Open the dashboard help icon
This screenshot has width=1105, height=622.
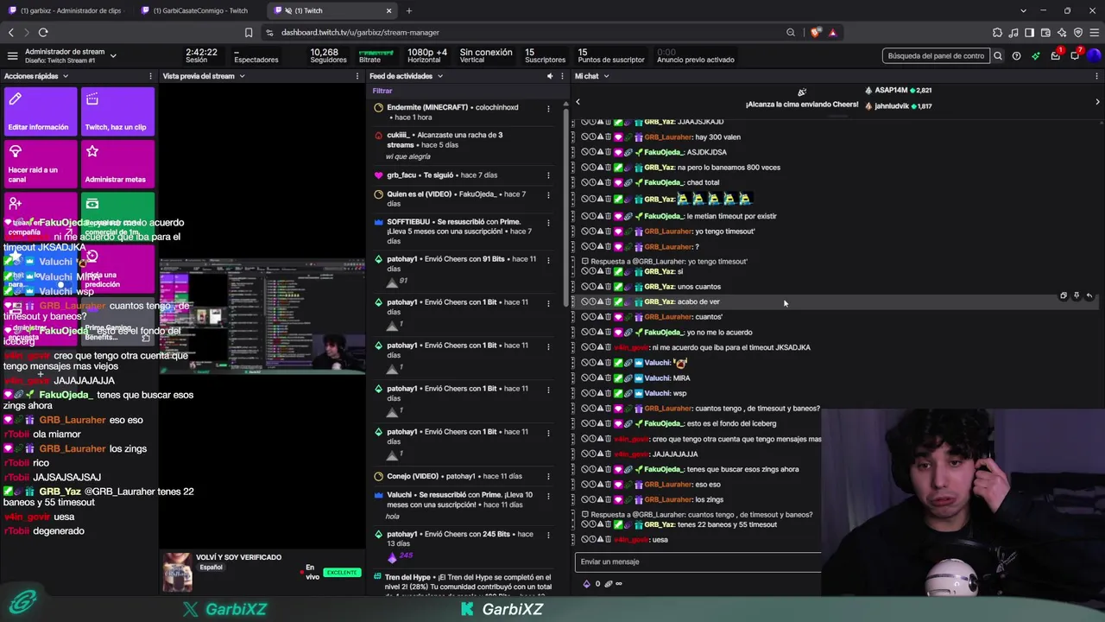coord(1016,56)
